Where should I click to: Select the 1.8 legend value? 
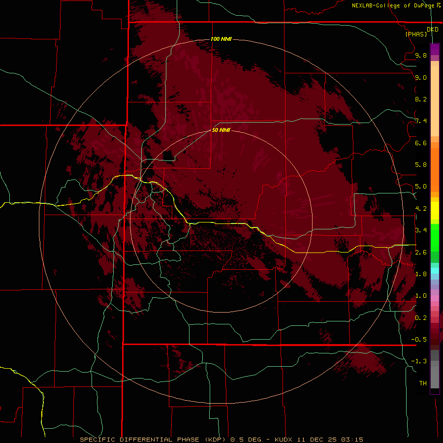[x=421, y=274]
